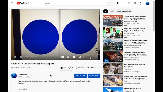Open notifications bell
This screenshot has height=92, width=163.
[140, 3]
